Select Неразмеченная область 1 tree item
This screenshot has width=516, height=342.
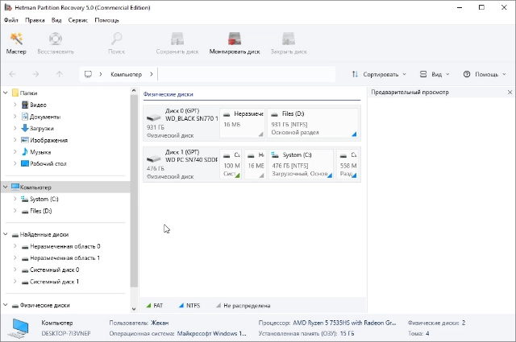[x=64, y=258]
